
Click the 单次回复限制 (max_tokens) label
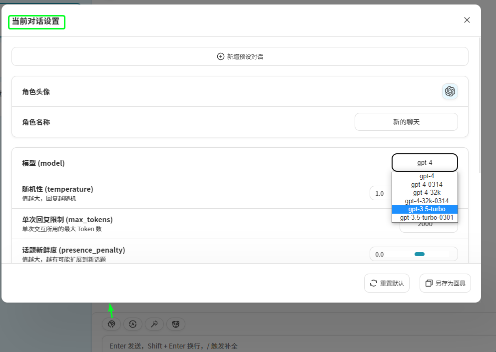(67, 220)
